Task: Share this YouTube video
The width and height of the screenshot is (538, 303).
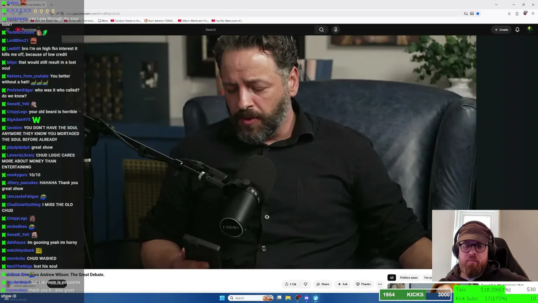Action: point(323,284)
